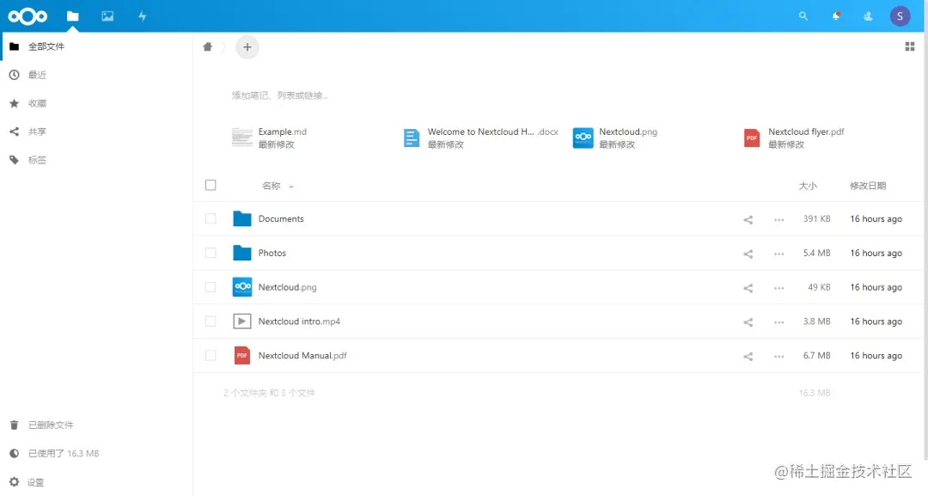Viewport: 928px width, 496px height.
Task: Click the video icon of Nextcloud intro.mp4
Action: click(x=242, y=321)
